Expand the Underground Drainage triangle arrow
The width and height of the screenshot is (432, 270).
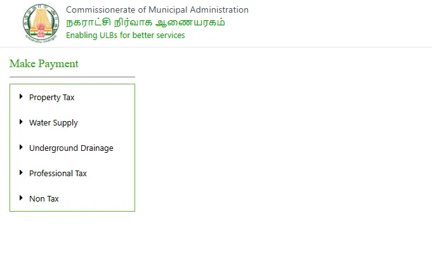(x=21, y=148)
